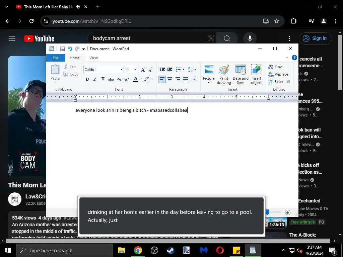Click the bullet list icon
Screen dimensions: 343x257
click(178, 70)
